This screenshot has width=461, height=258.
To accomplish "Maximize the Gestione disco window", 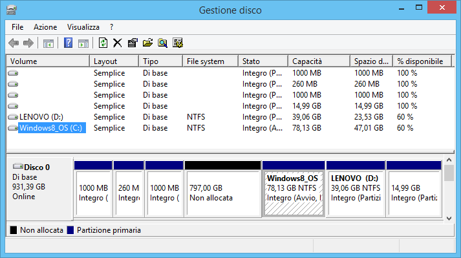I will pyautogui.click(x=419, y=8).
